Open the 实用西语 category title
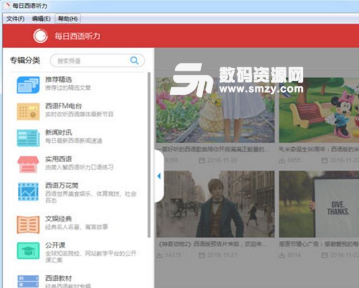This screenshot has height=288, width=359. tap(58, 159)
